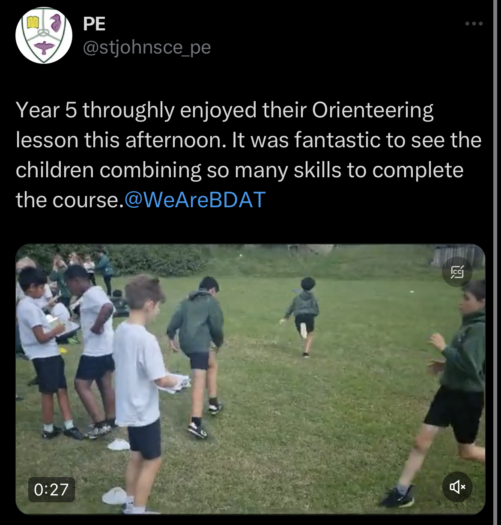Click the PE display name
Image resolution: width=501 pixels, height=525 pixels.
tap(94, 24)
